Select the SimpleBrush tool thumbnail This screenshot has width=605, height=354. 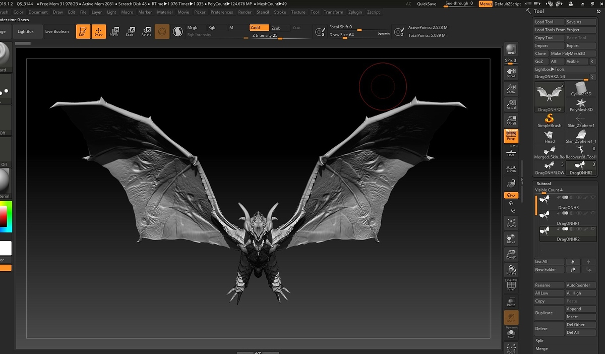tap(549, 120)
